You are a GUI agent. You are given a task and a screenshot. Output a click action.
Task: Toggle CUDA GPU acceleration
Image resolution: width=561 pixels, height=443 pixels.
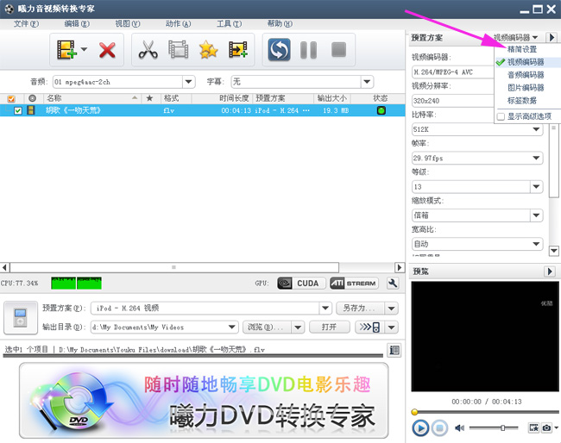coord(301,284)
